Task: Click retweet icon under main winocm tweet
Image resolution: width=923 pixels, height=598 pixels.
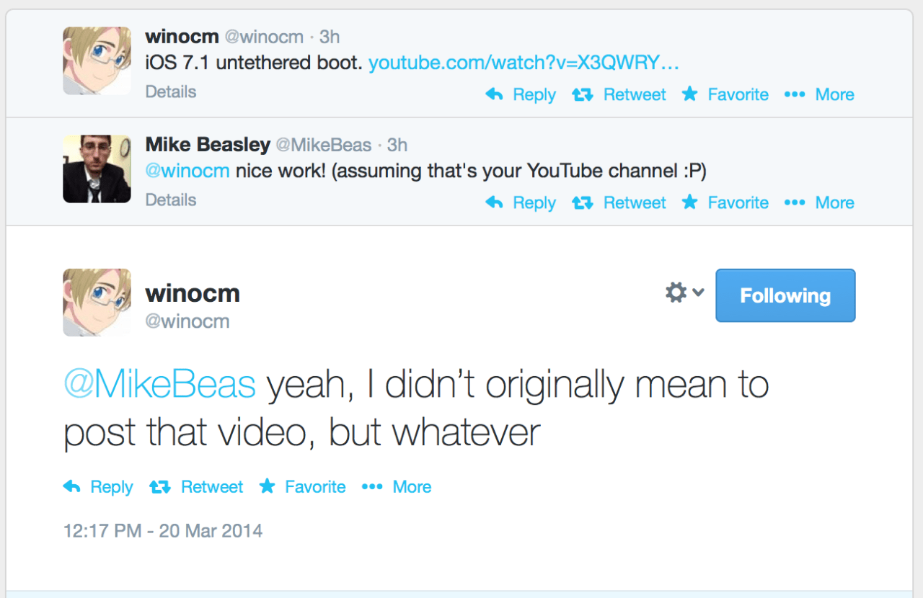Action: (x=159, y=487)
